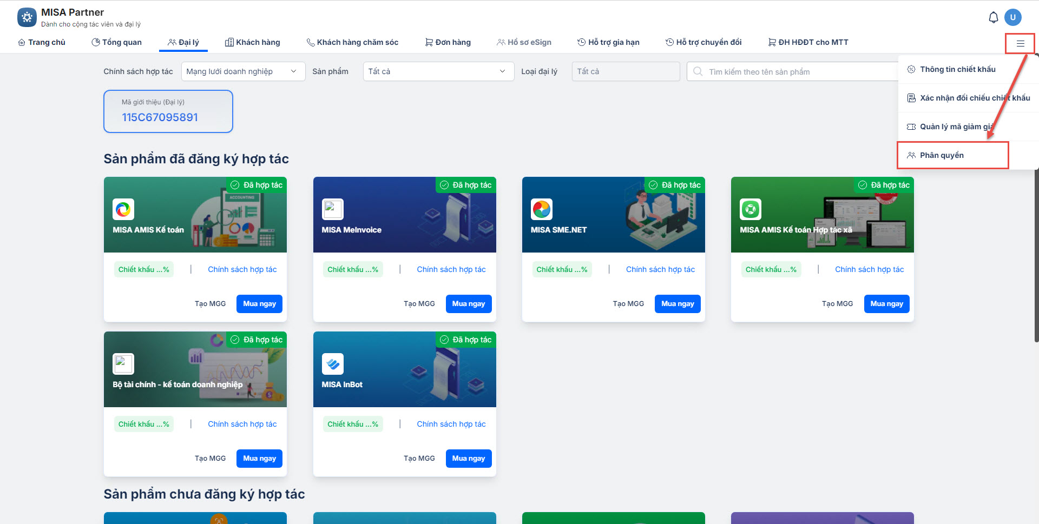
Task: Click the MISA AMIS Kế toán product icon
Action: pos(123,209)
